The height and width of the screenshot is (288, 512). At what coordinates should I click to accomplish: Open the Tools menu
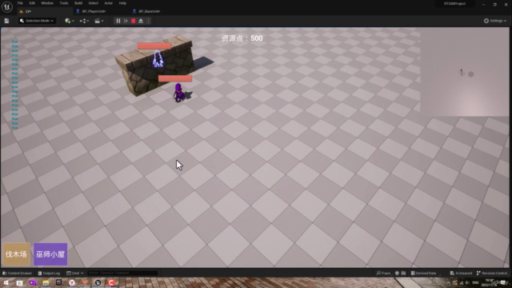(x=64, y=3)
